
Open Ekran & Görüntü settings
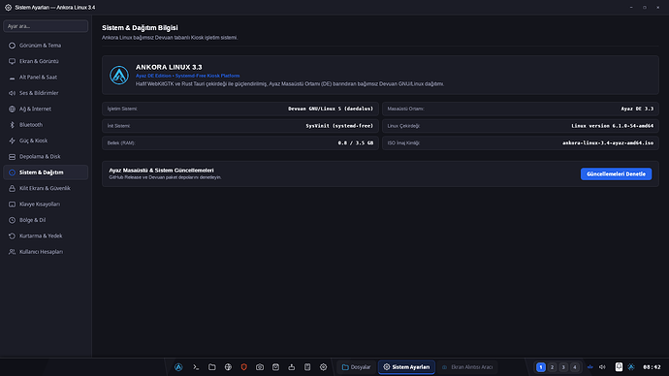pyautogui.click(x=46, y=61)
